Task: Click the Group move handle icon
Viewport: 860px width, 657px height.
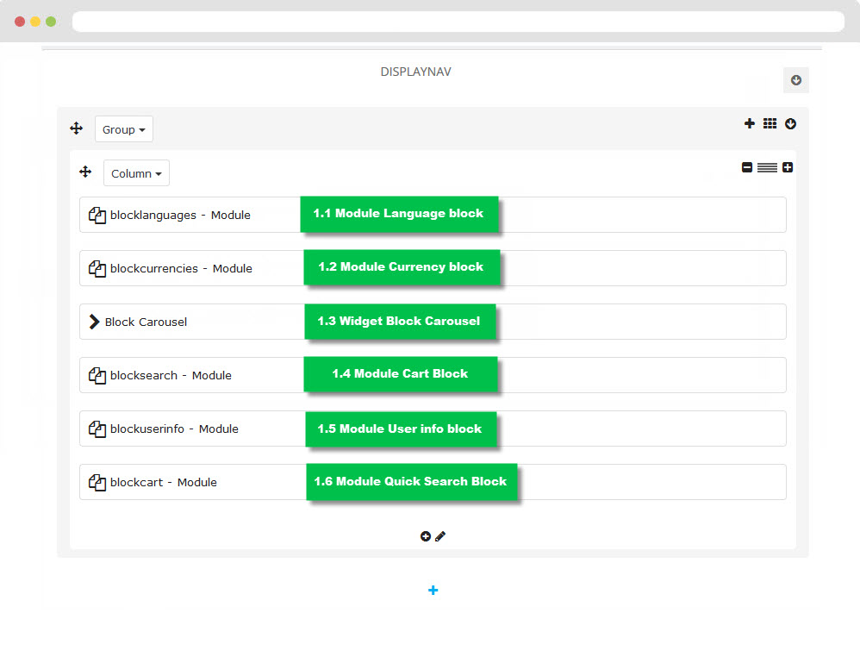Action: (76, 128)
